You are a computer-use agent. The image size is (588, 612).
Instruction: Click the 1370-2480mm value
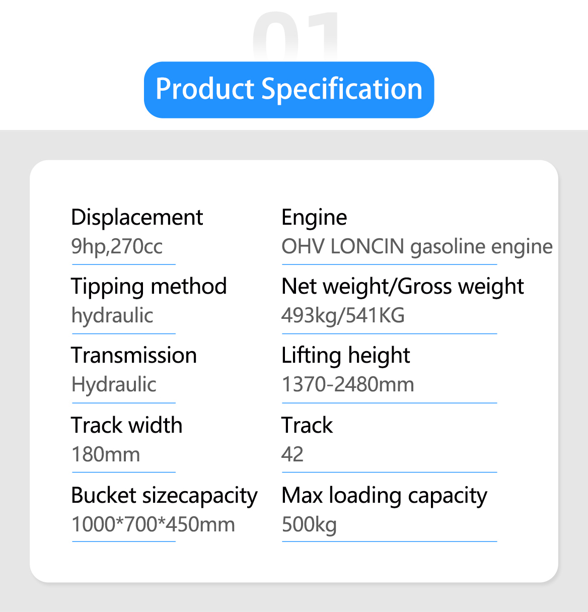(348, 385)
